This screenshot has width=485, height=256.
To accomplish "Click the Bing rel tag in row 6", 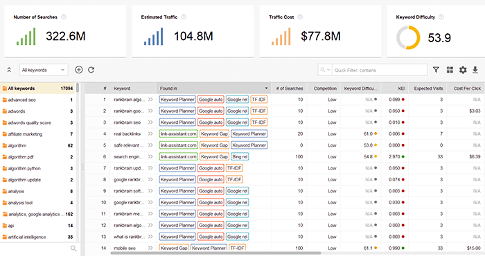I will (240, 156).
